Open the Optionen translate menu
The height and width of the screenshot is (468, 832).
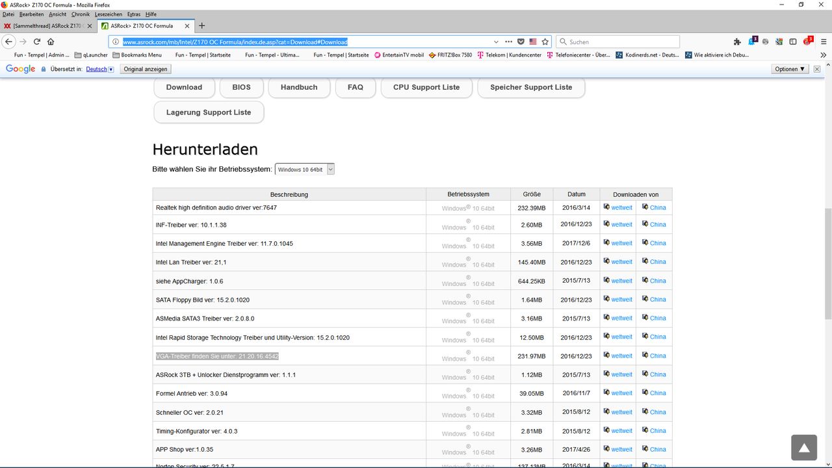[x=790, y=69]
